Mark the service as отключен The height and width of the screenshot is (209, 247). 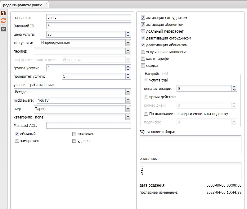pos(74,134)
